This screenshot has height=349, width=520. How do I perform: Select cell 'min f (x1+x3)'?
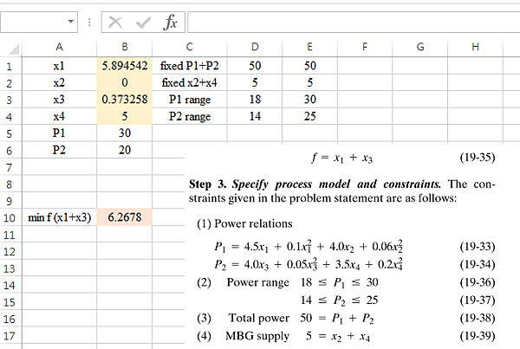coord(59,217)
